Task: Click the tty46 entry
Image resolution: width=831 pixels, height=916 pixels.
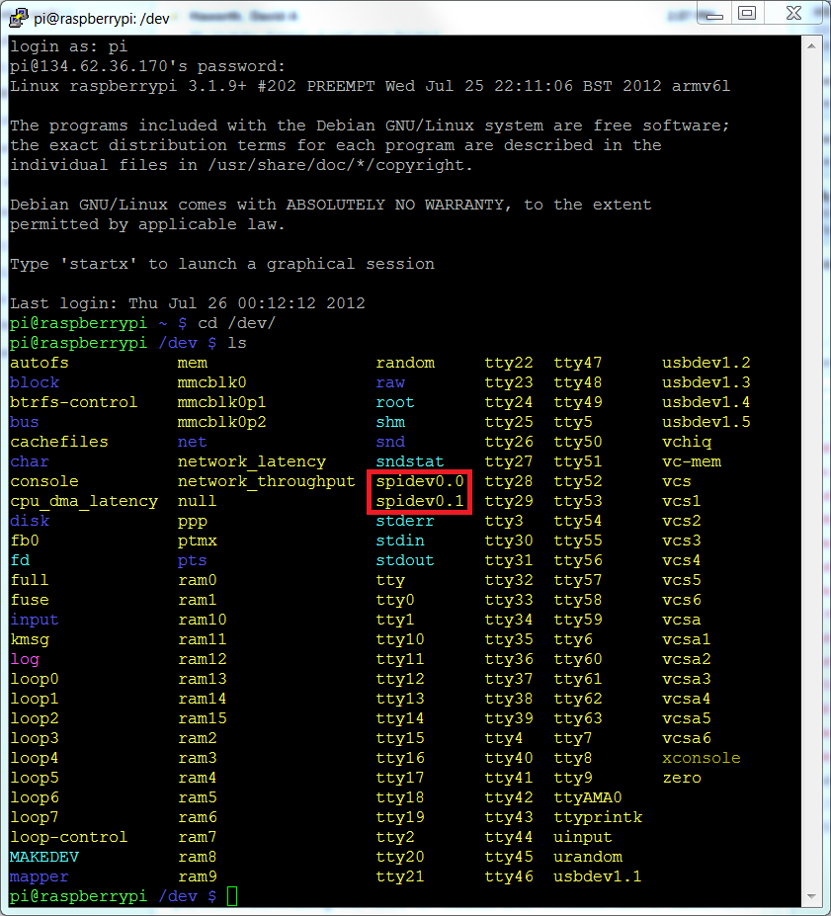Action: pos(509,876)
